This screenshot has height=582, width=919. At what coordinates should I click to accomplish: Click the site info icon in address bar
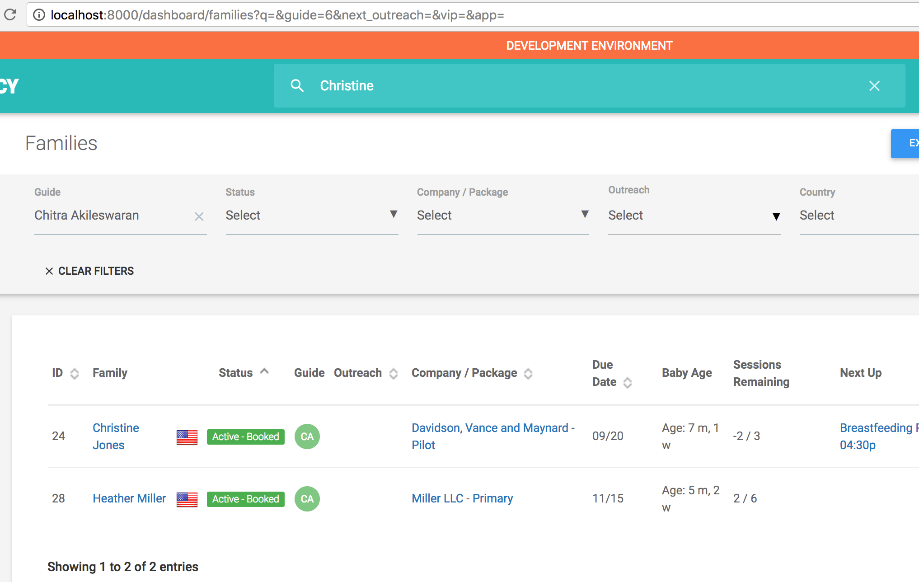(x=39, y=15)
